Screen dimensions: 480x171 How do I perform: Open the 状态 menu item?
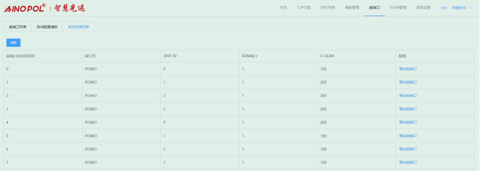pos(283,8)
